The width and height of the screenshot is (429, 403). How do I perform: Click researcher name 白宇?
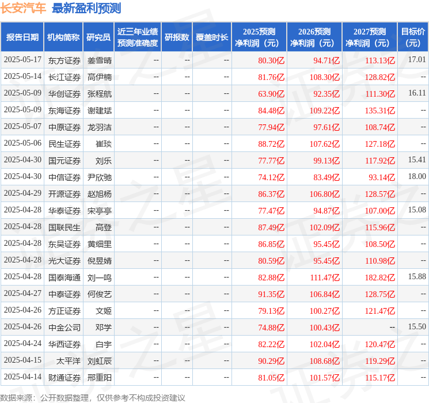tap(104, 344)
